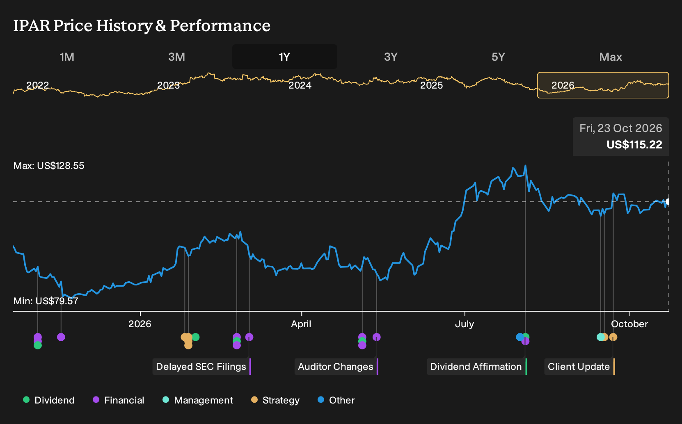Show the Max price history tab
Image resolution: width=682 pixels, height=424 pixels.
pos(611,57)
